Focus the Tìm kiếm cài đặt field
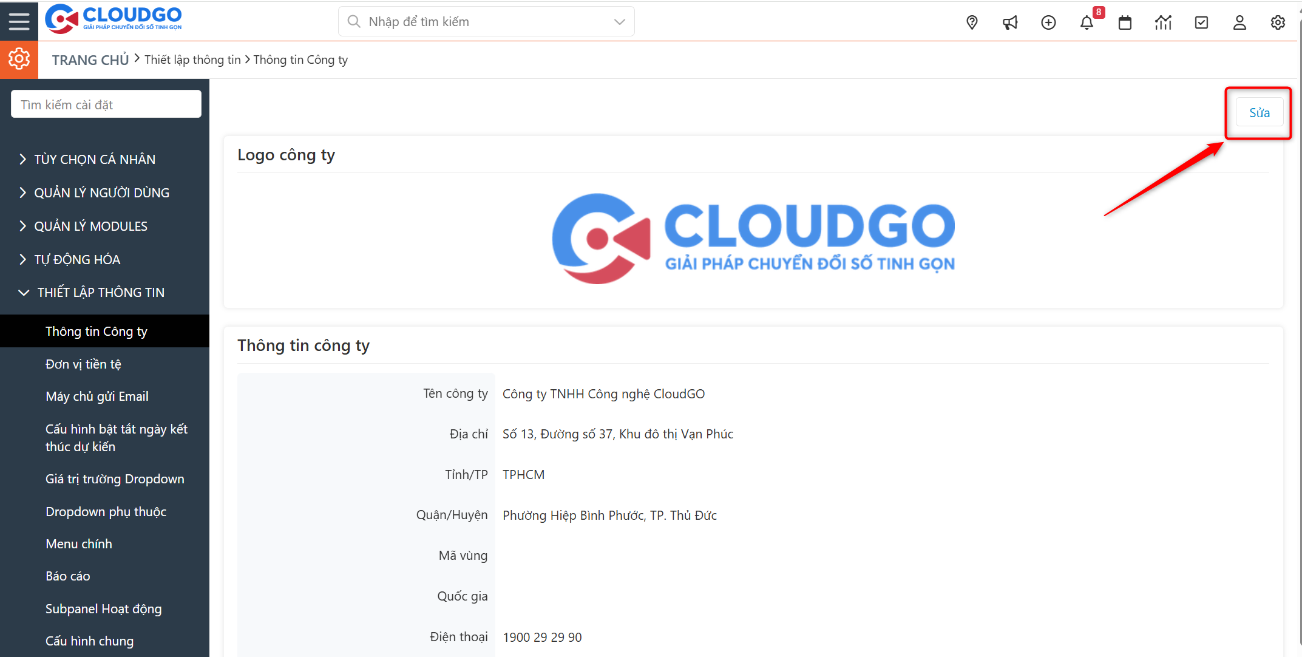 (x=106, y=104)
